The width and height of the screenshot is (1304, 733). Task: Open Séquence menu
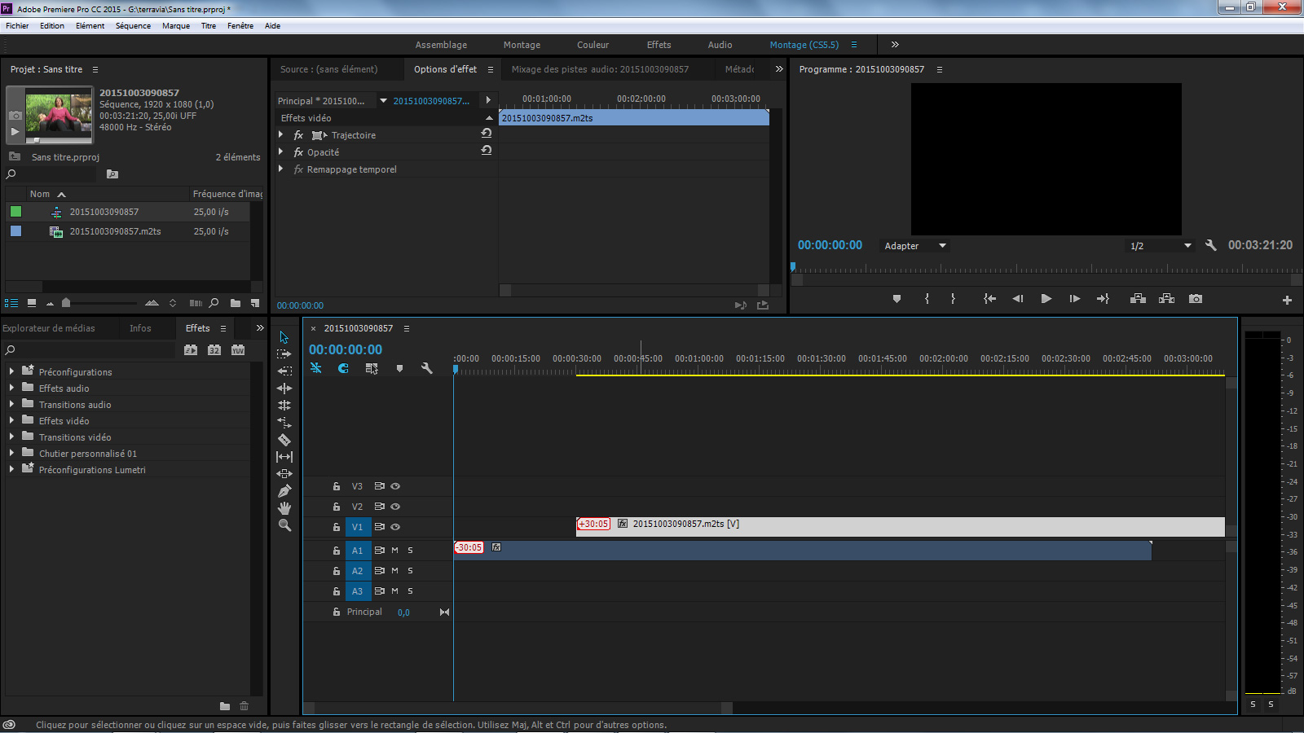point(133,26)
